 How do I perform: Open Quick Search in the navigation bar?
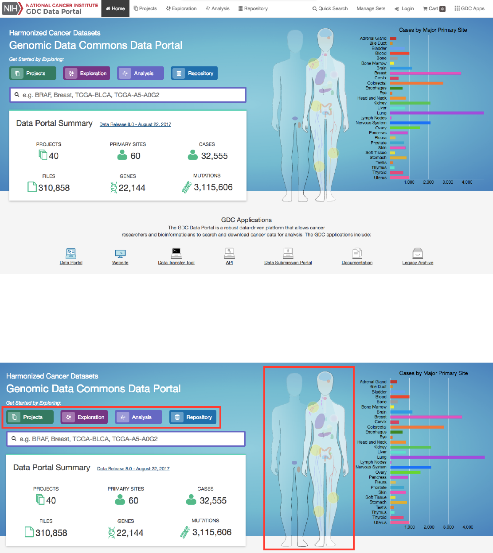pyautogui.click(x=330, y=8)
